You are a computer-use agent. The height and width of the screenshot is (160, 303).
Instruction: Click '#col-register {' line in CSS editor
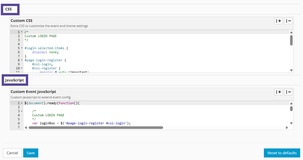[46, 68]
